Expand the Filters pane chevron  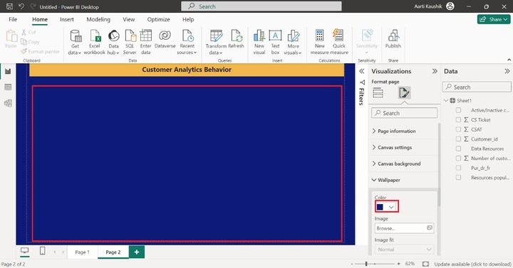click(x=361, y=71)
